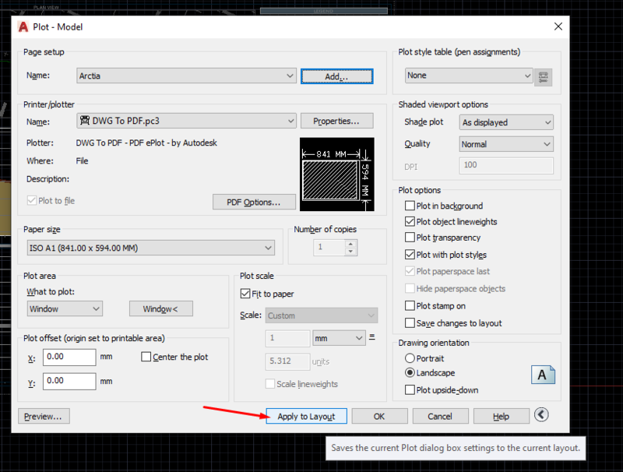This screenshot has width=623, height=472.
Task: Click the Preview button
Action: pyautogui.click(x=44, y=417)
